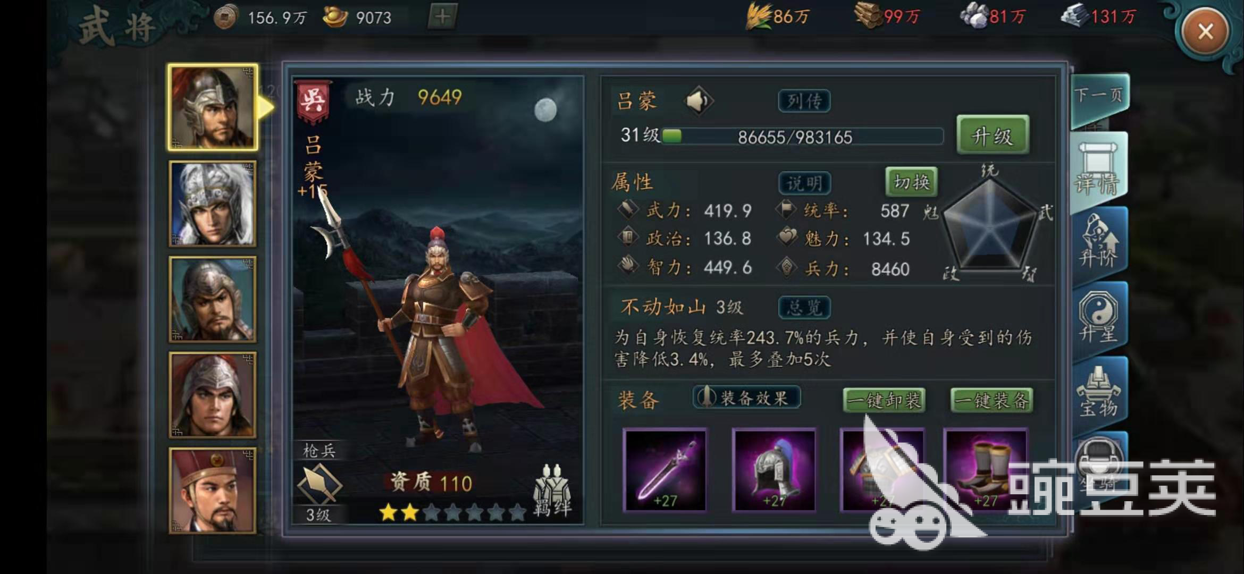Close the general panel with X

pyautogui.click(x=1205, y=31)
